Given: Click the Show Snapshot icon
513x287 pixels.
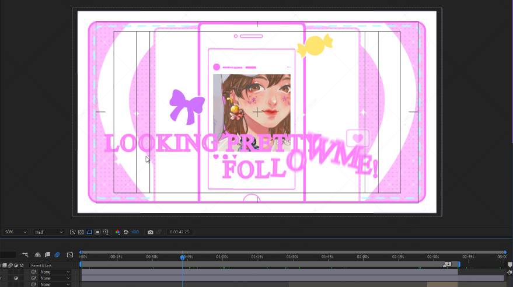Looking at the screenshot, I should pyautogui.click(x=159, y=232).
